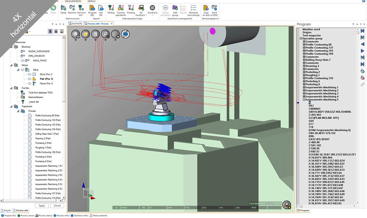Click the Probing operation icon
The height and width of the screenshot is (218, 367).
coord(131,9)
